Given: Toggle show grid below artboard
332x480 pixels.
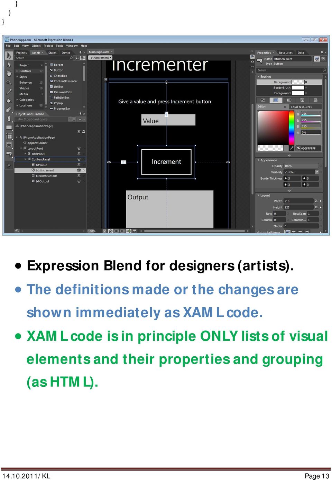Looking at the screenshot, I should coord(117,231).
